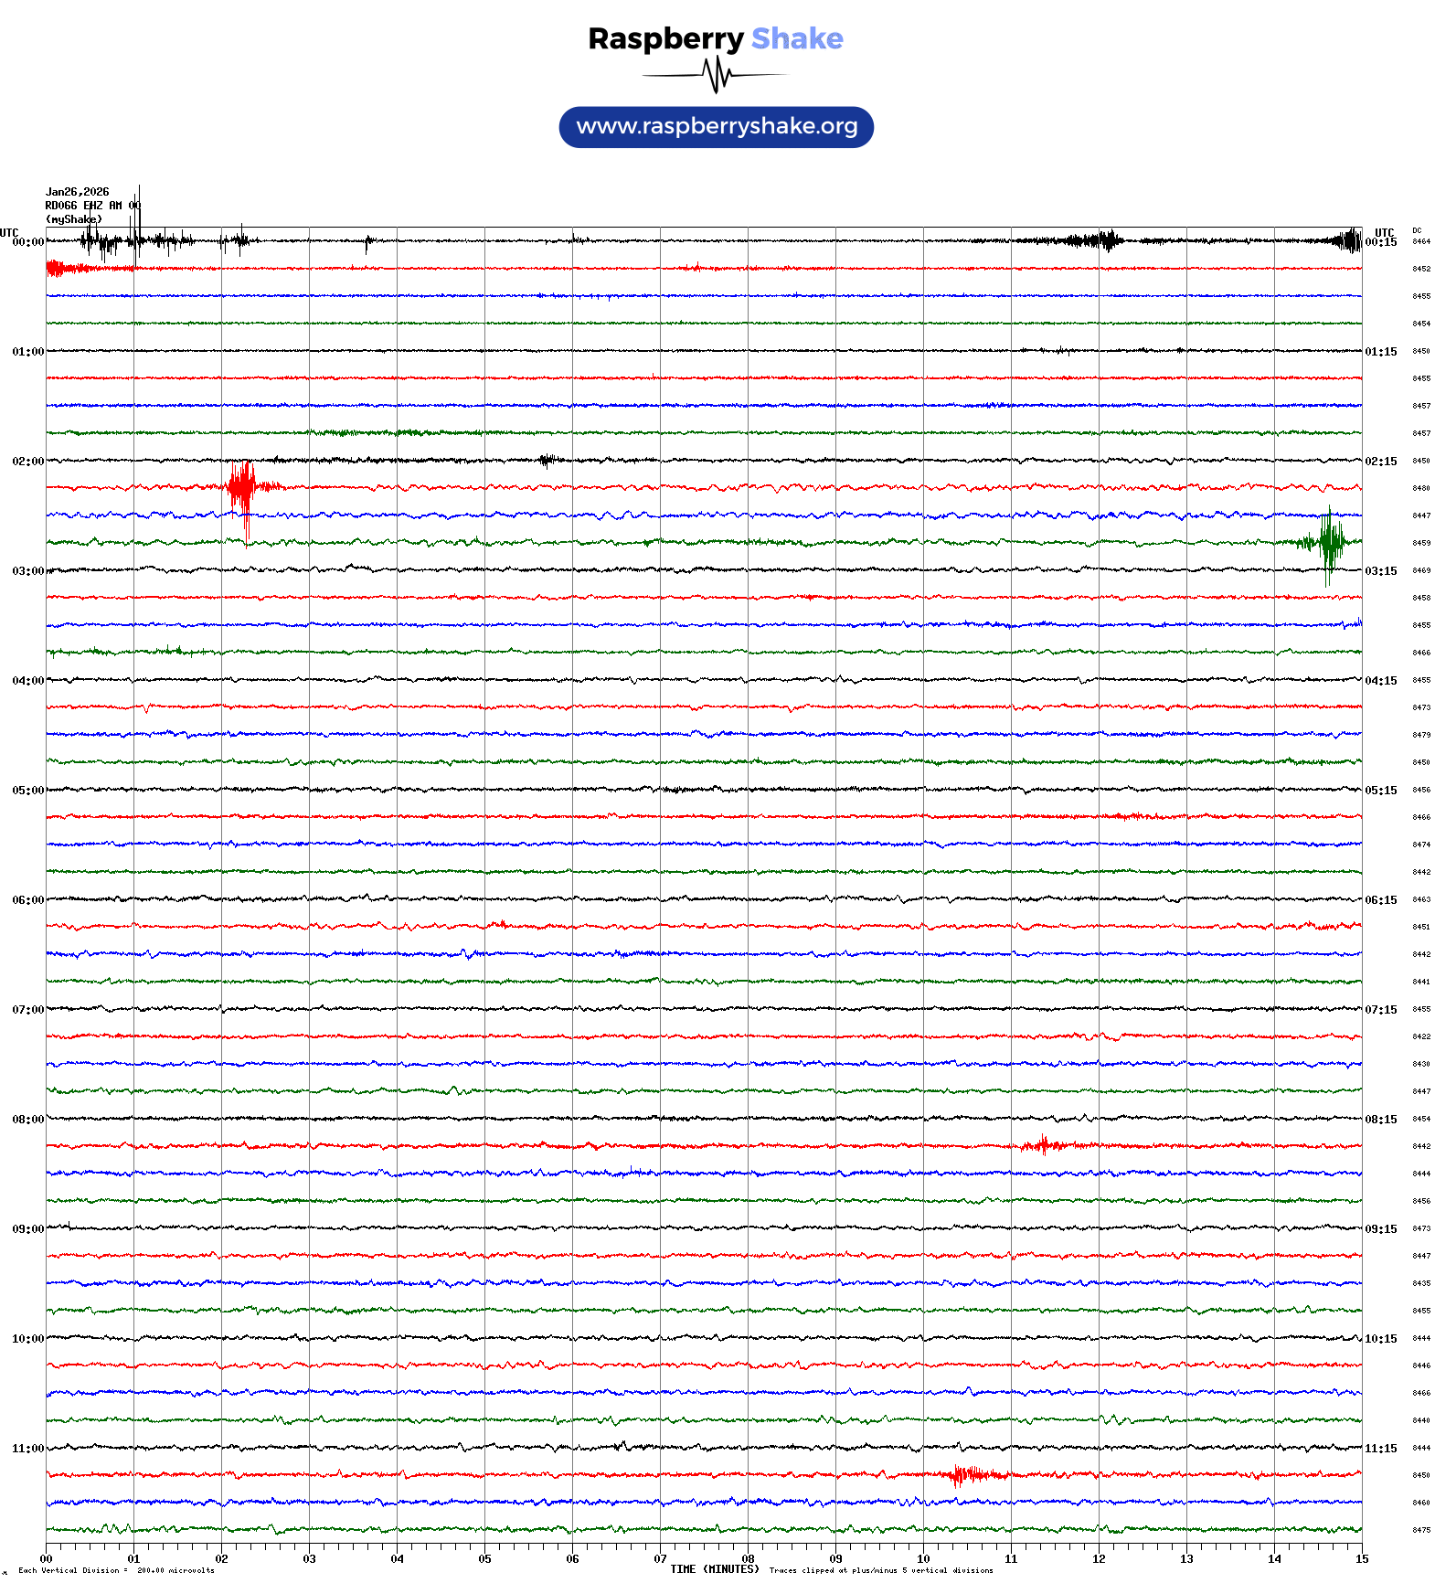Click the 15 minute tick label at bottom right
The width and height of the screenshot is (1435, 1583).
pyautogui.click(x=1361, y=1559)
